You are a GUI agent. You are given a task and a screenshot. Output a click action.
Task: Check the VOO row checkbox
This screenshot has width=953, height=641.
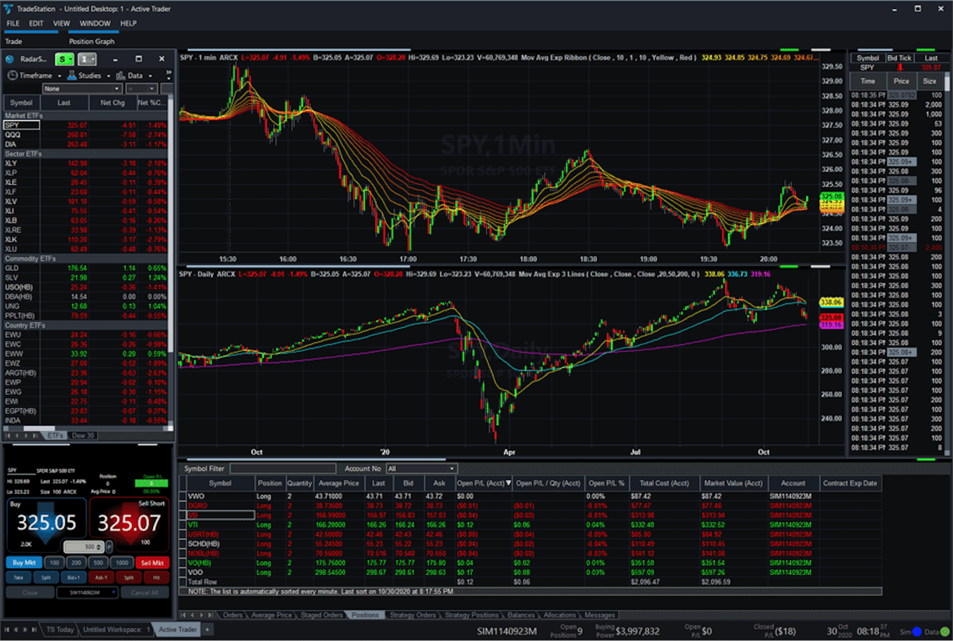click(x=183, y=572)
